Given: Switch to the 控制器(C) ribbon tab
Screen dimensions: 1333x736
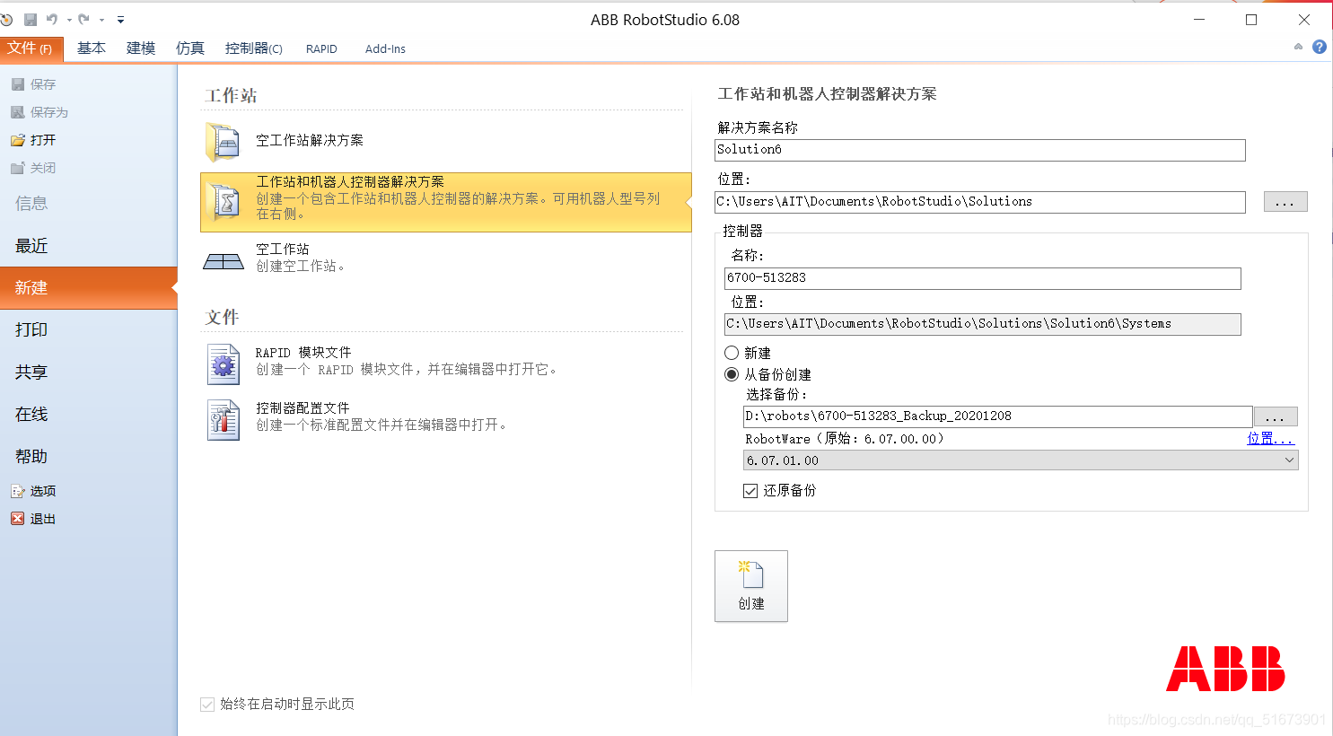Looking at the screenshot, I should click(254, 48).
